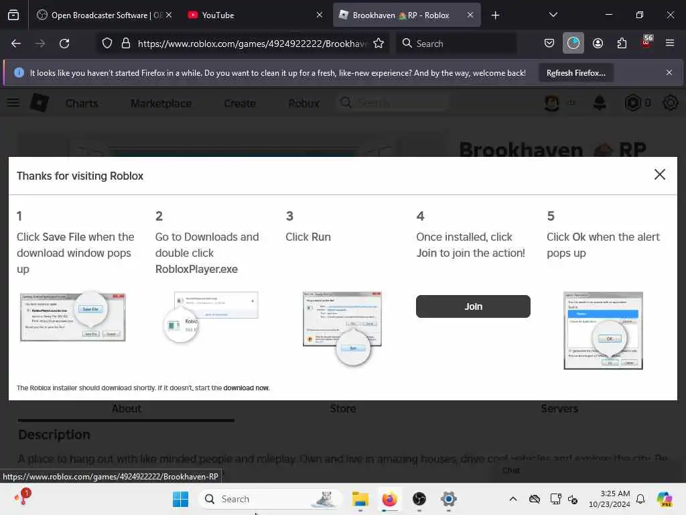Open Robux balance icon
The width and height of the screenshot is (686, 515).
(632, 103)
